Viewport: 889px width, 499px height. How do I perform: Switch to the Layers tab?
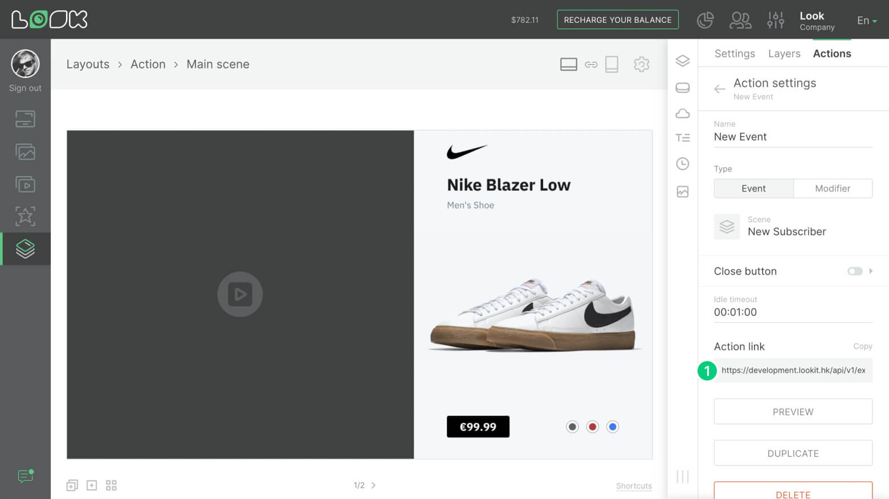784,54
